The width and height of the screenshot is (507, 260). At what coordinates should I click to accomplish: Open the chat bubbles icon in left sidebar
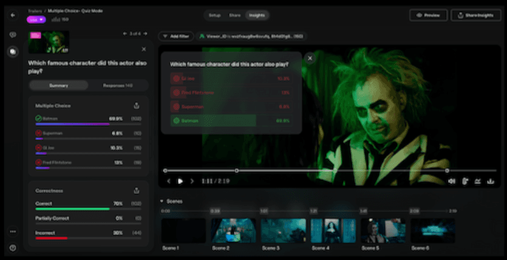pos(13,52)
